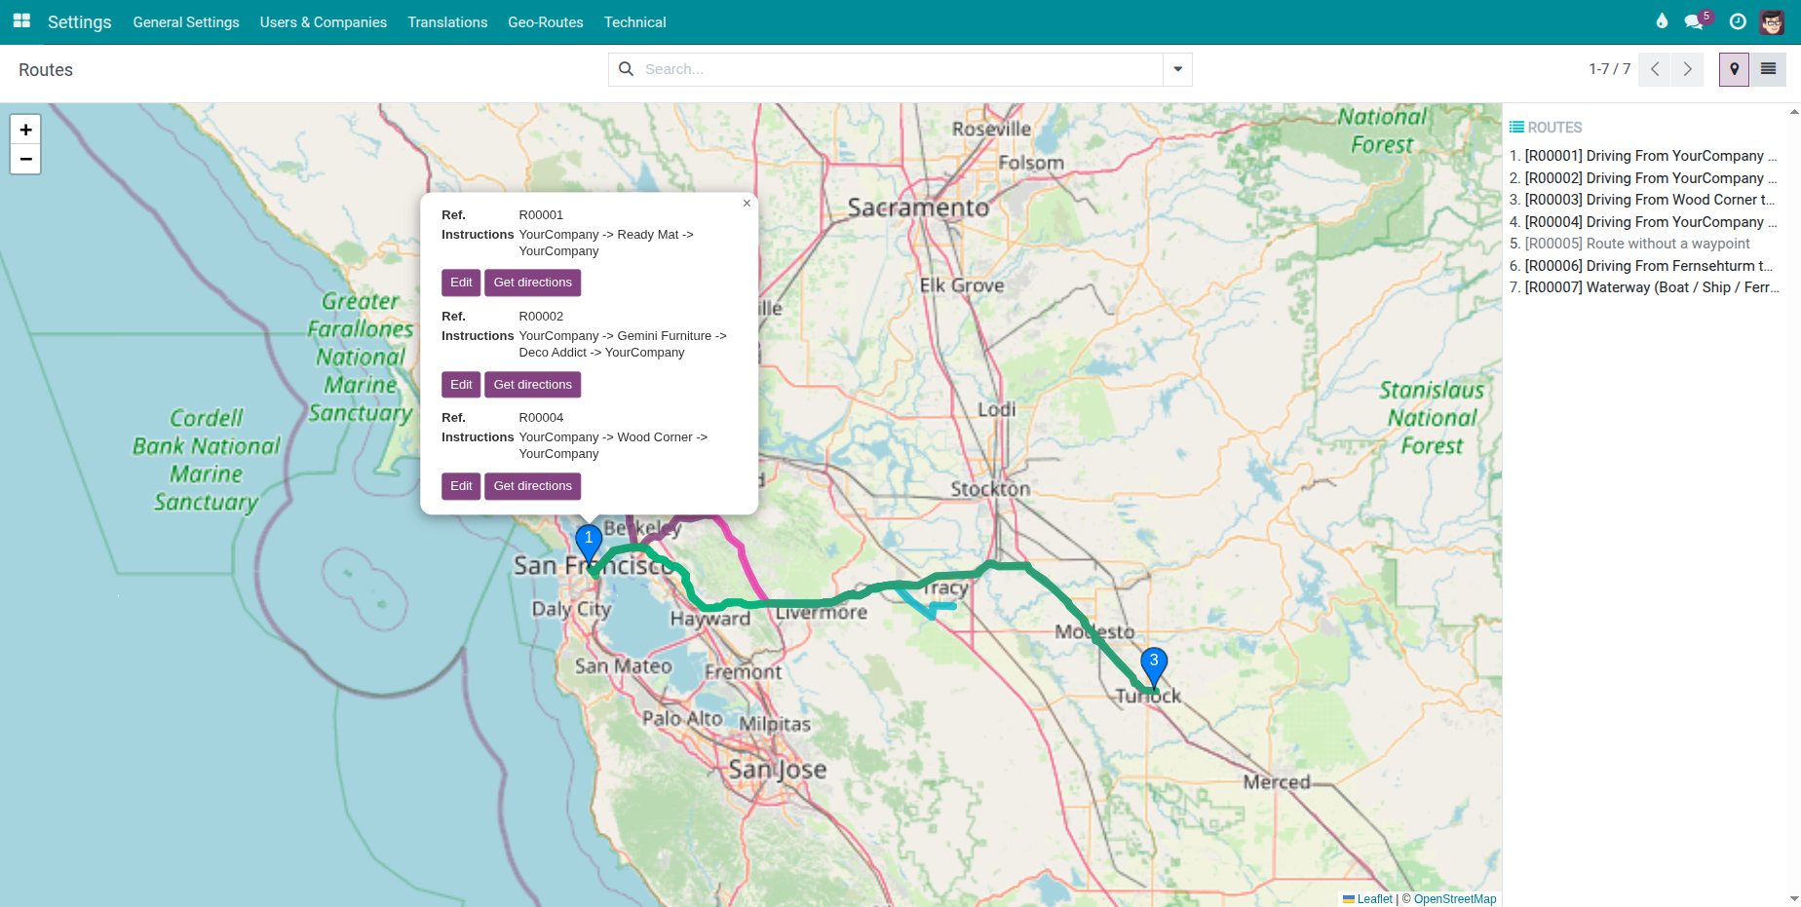Screen dimensions: 1801x907
Task: Go to the next page arrow
Action: pyautogui.click(x=1687, y=69)
